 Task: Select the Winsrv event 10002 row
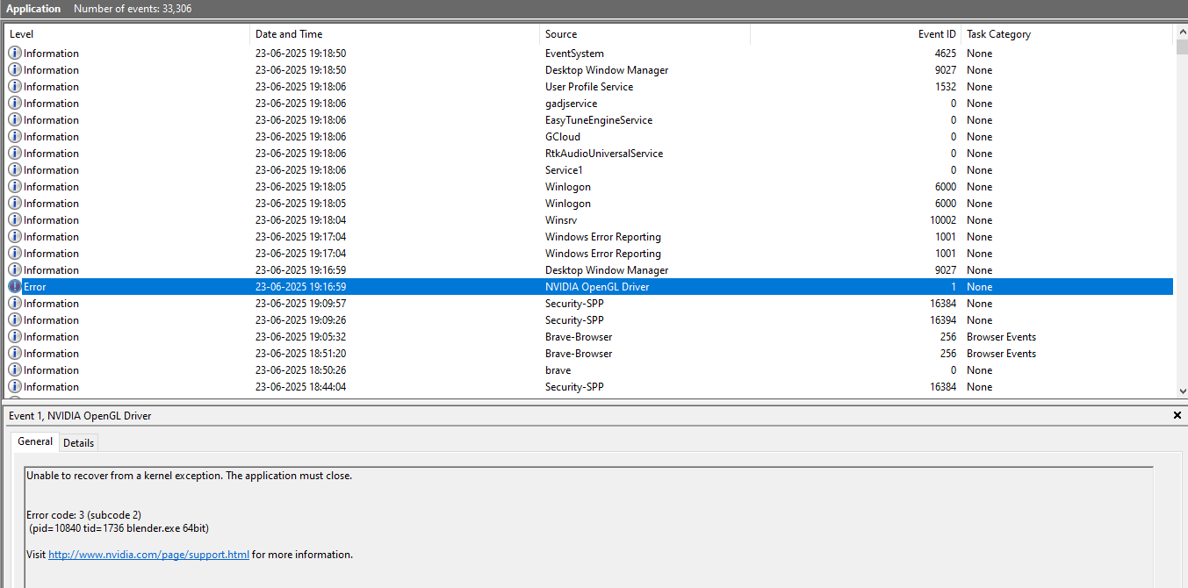point(589,220)
